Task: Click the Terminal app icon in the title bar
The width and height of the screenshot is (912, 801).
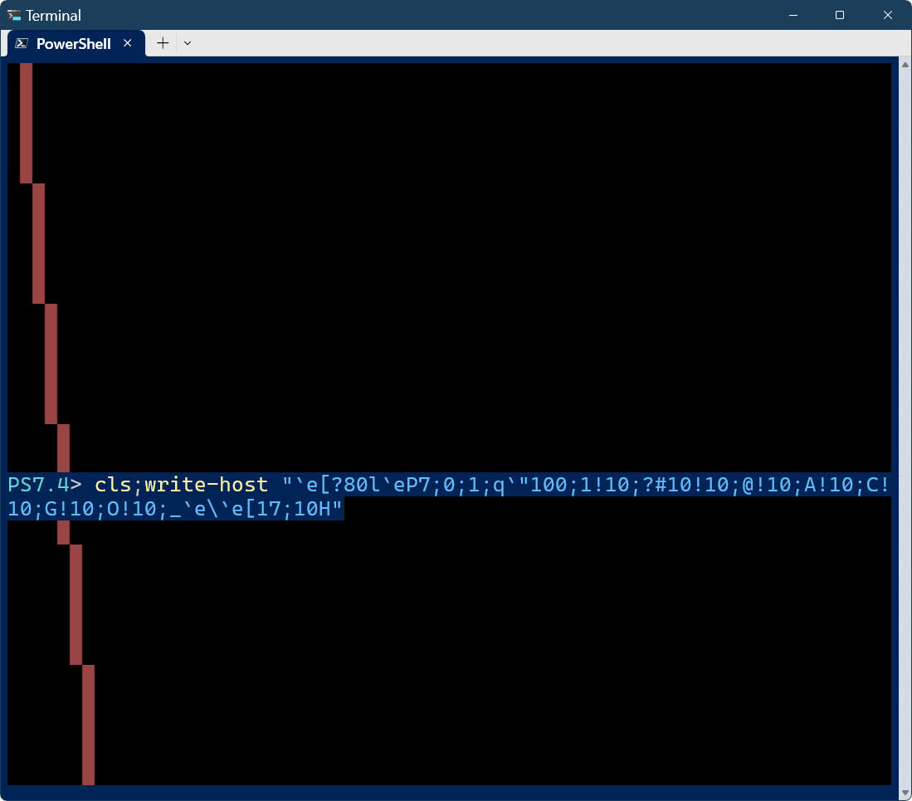Action: click(x=13, y=15)
